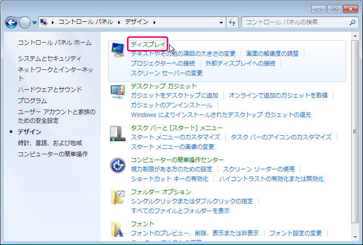Click the Display category monitor icon
The width and height of the screenshot is (363, 245).
pyautogui.click(x=118, y=49)
